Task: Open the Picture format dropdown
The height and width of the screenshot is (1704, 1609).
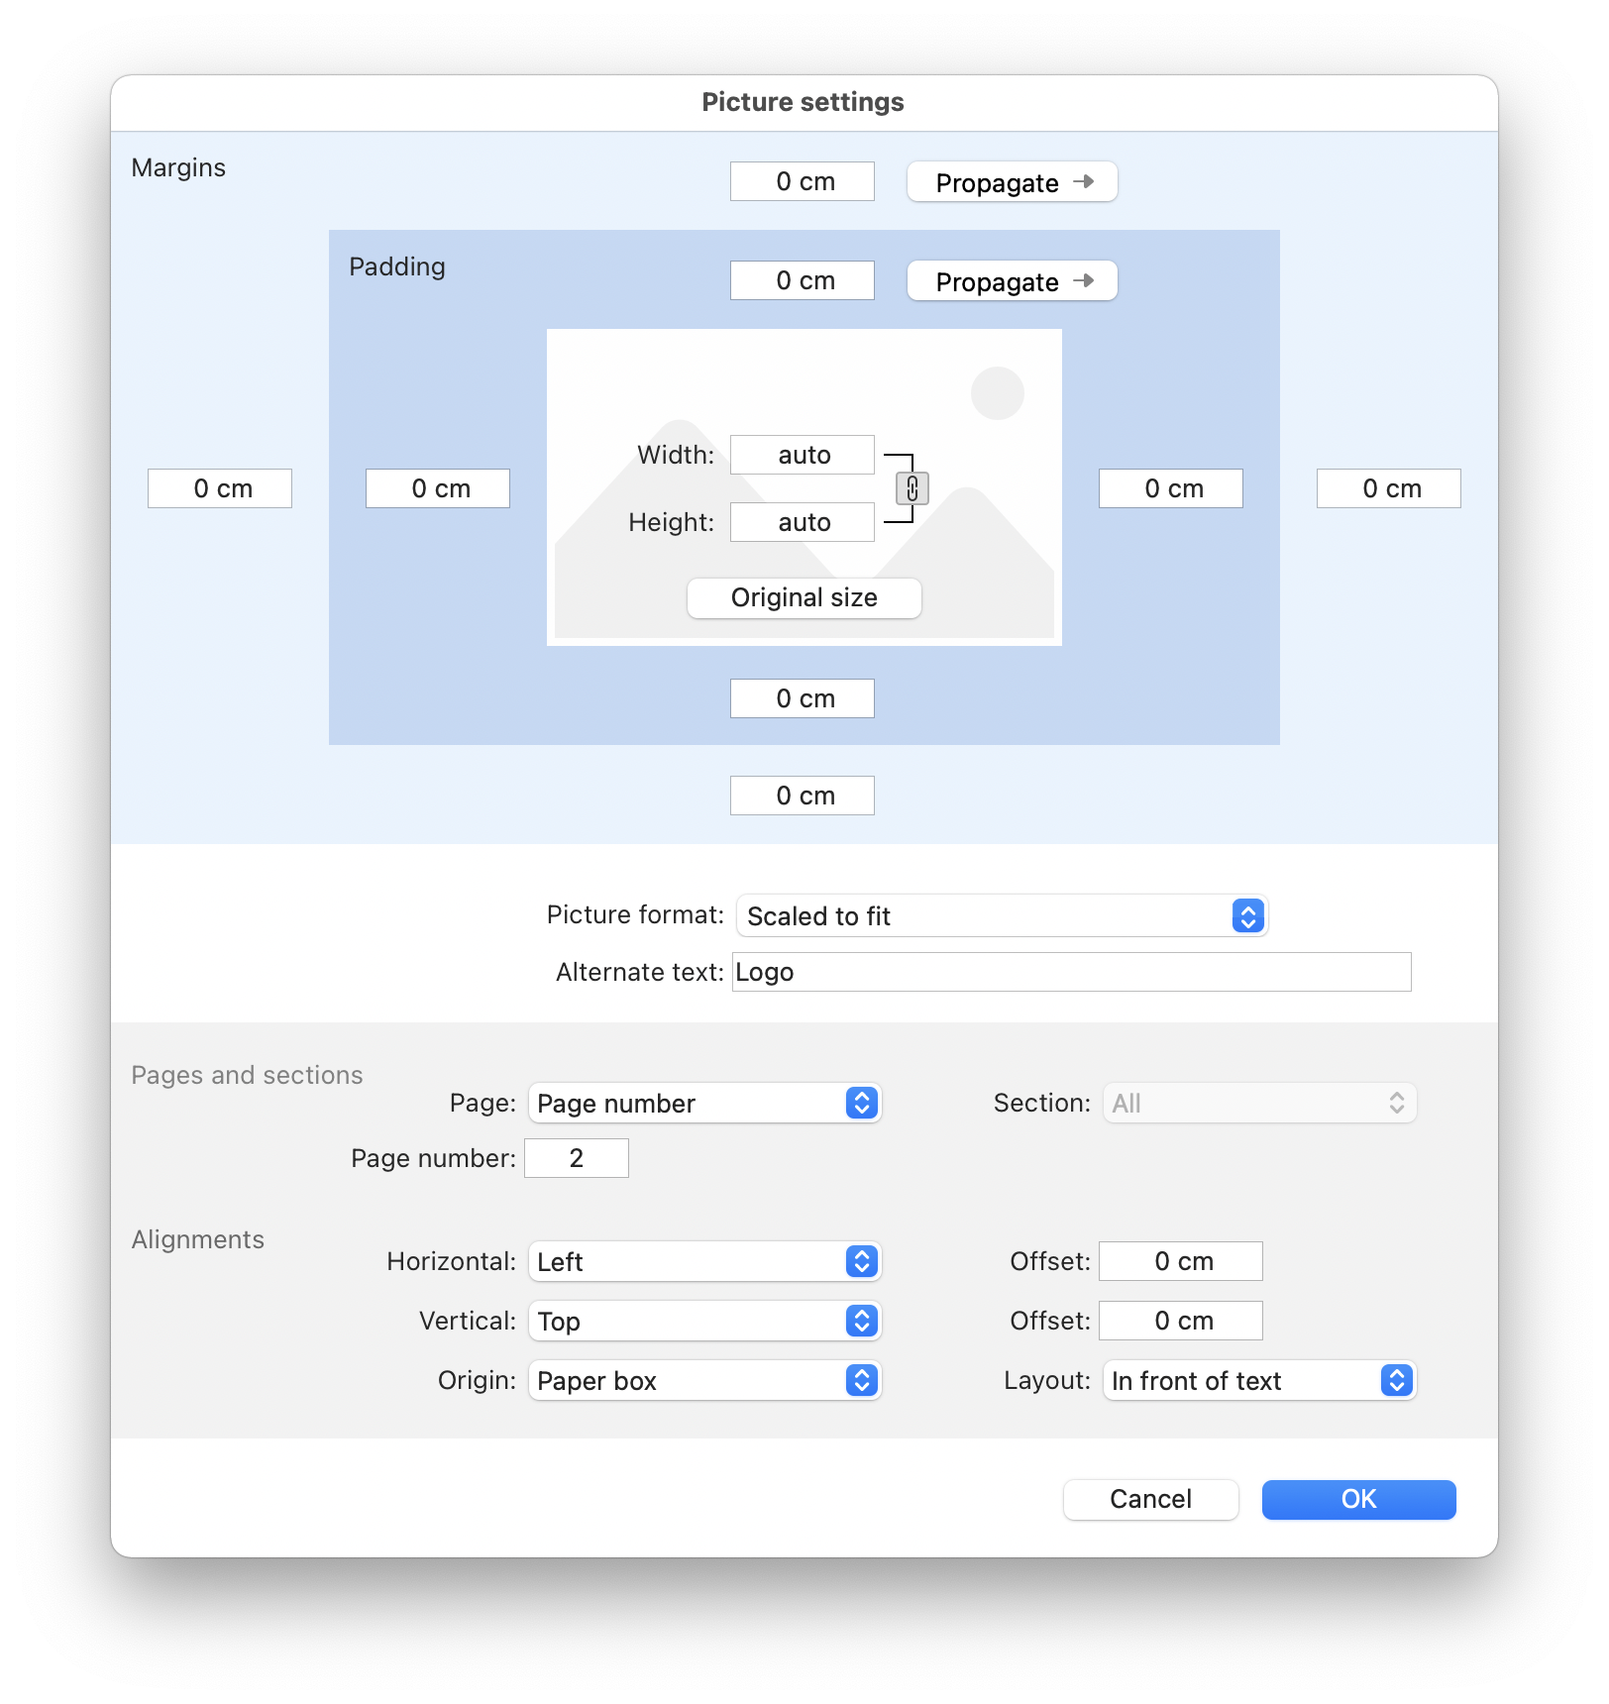Action: (1002, 916)
